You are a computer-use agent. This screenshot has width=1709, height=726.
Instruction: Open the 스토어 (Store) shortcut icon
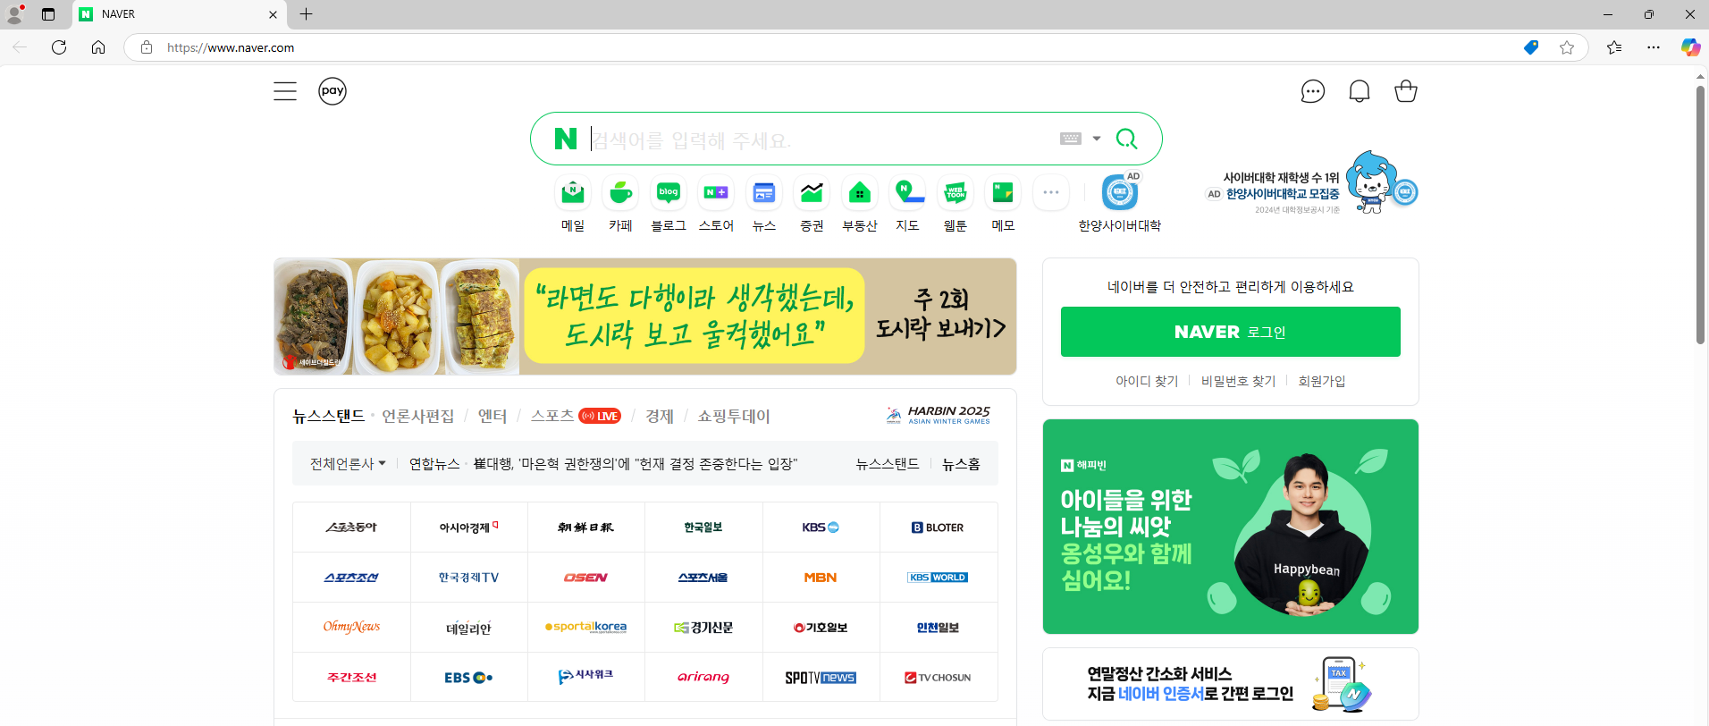click(x=716, y=192)
